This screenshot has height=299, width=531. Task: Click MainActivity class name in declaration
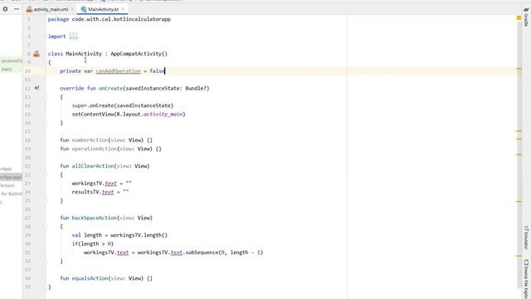coord(84,53)
